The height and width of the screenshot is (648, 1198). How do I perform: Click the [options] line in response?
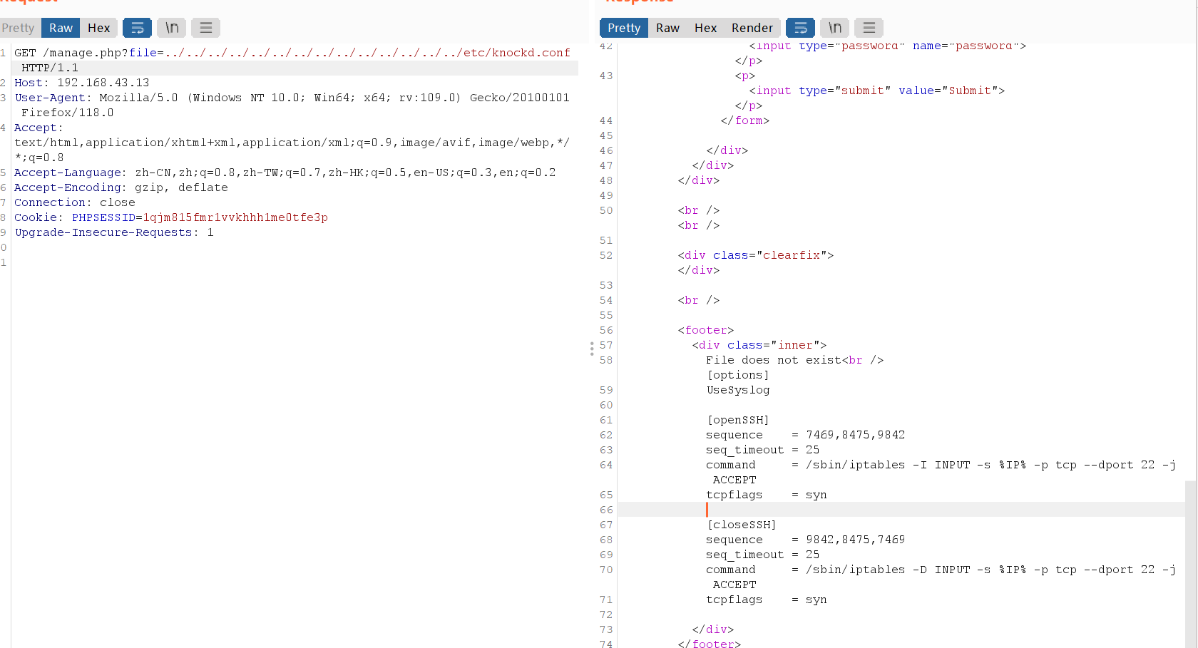[x=738, y=375]
